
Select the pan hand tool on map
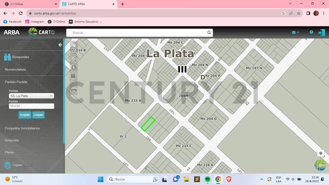[x=73, y=44]
